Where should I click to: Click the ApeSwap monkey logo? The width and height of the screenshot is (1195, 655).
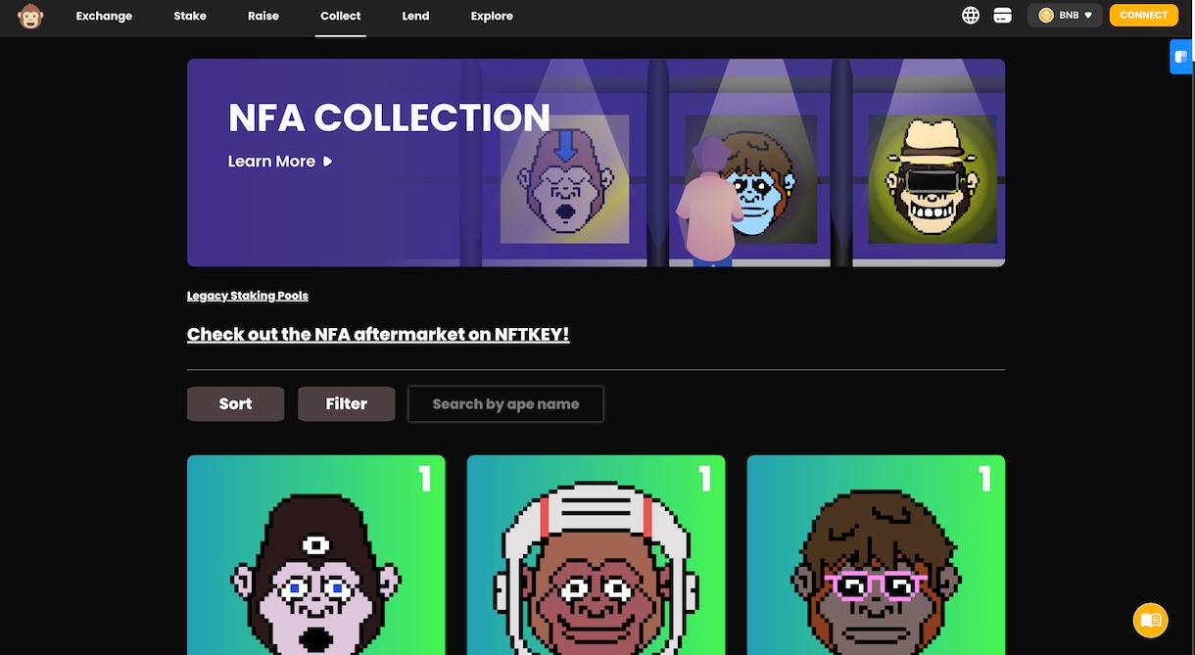(30, 16)
